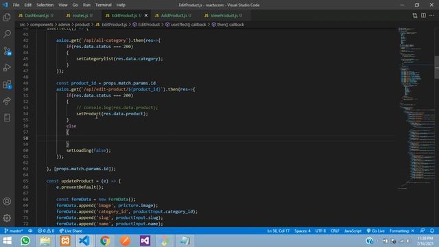Open the Live Share activity bar icon

(x=7, y=101)
